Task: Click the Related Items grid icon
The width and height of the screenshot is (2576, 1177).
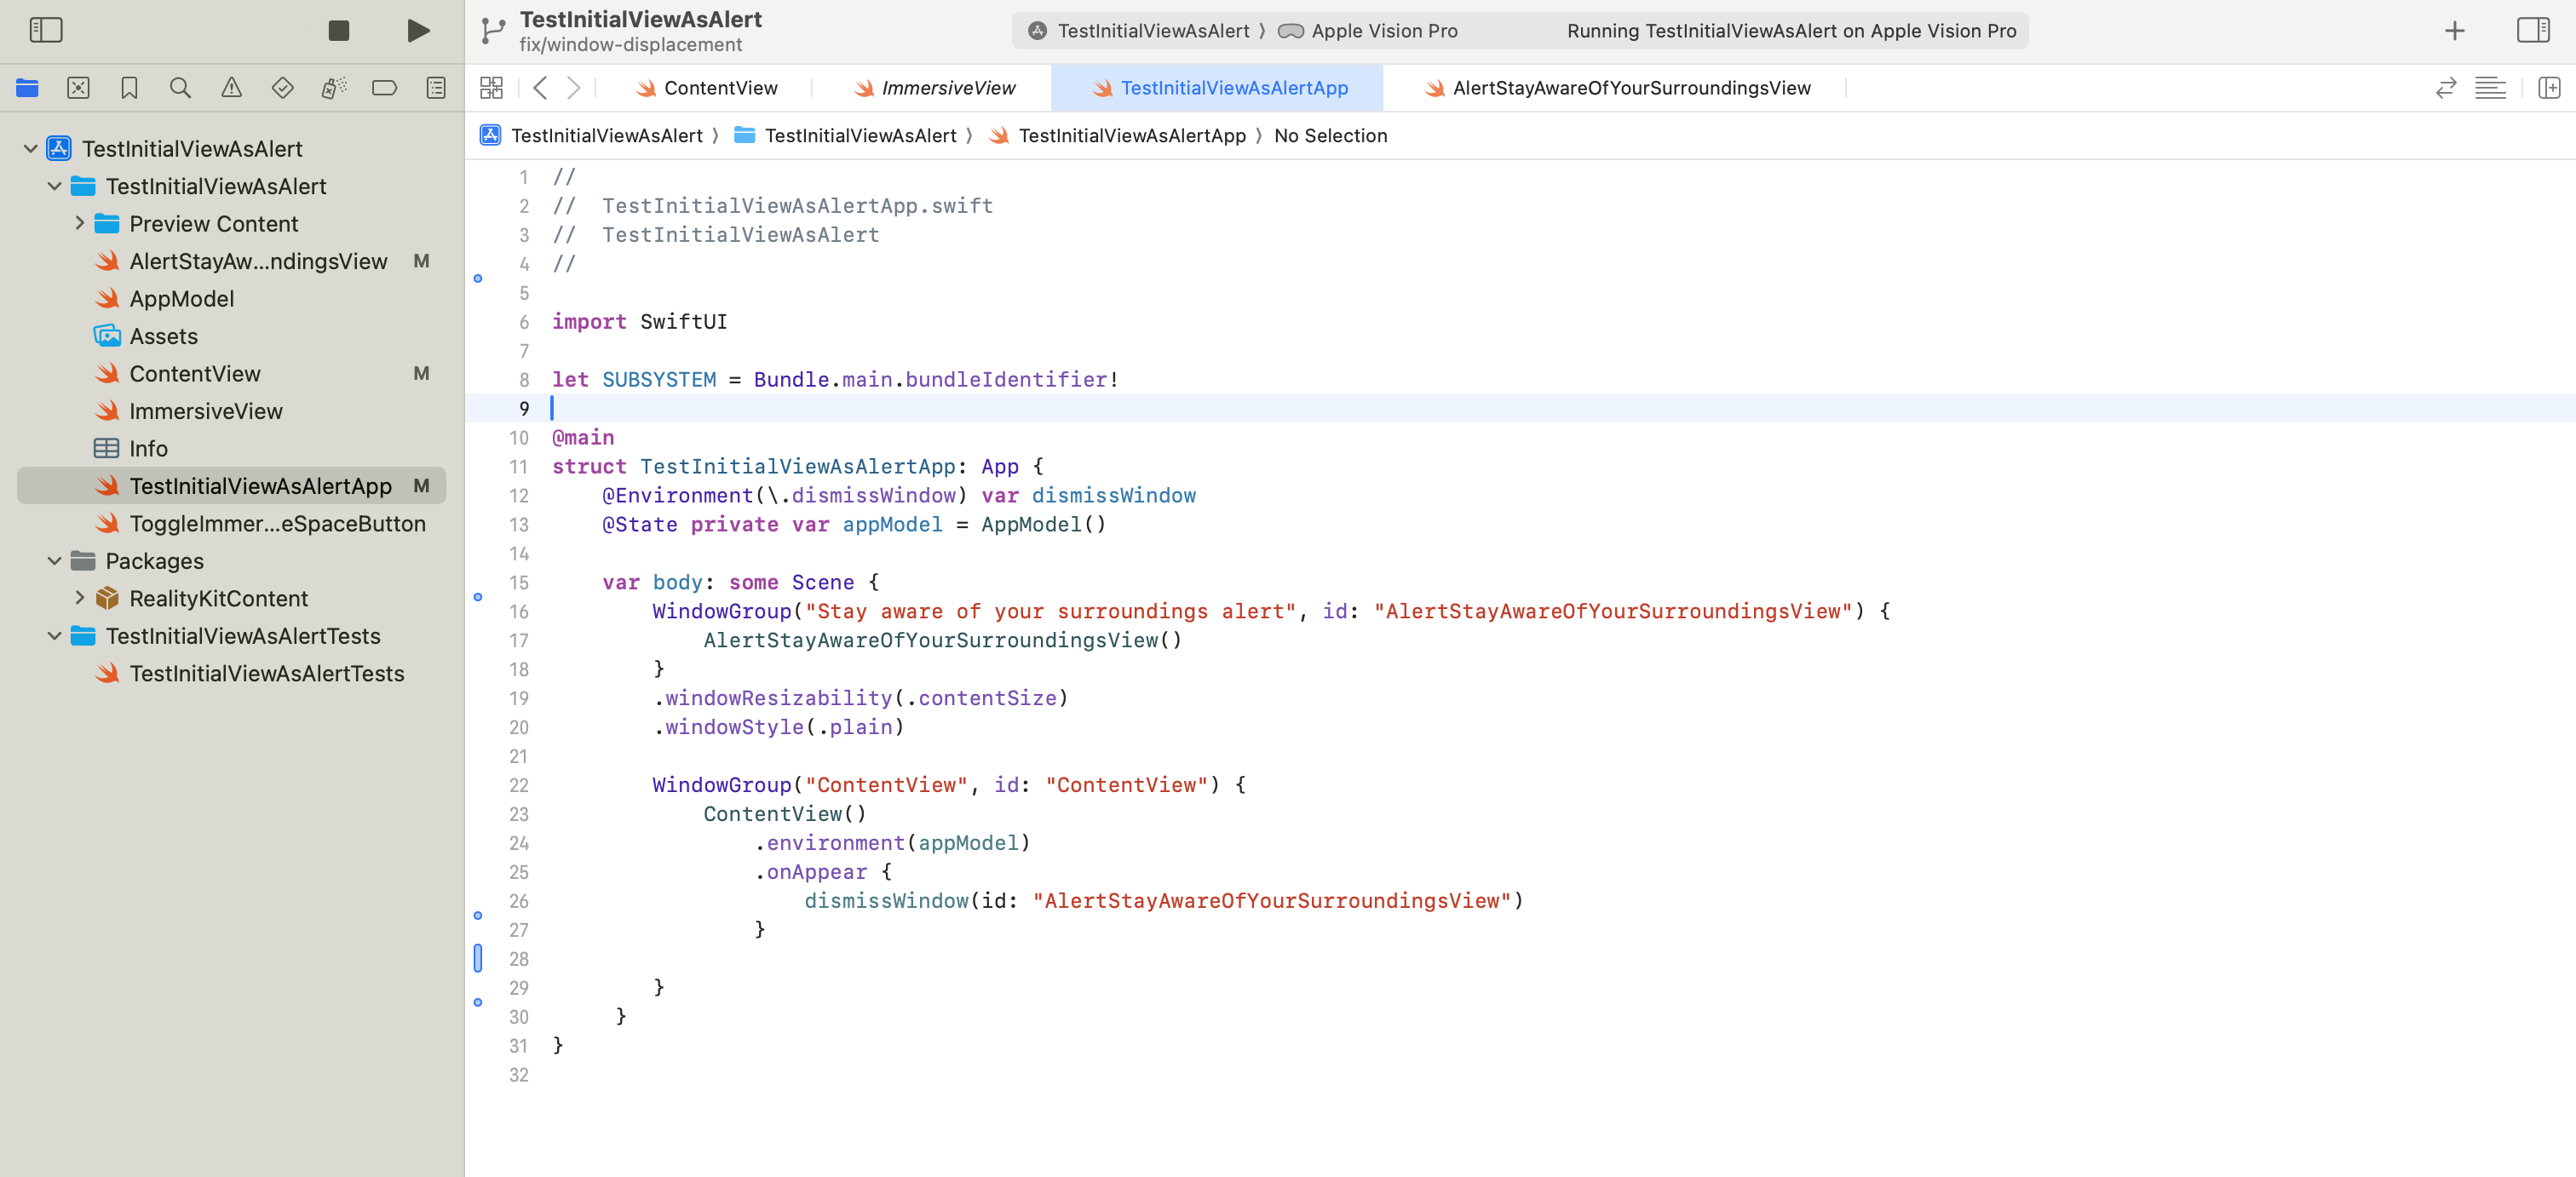Action: click(491, 88)
